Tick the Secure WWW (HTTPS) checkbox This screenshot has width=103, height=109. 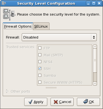click(40, 82)
